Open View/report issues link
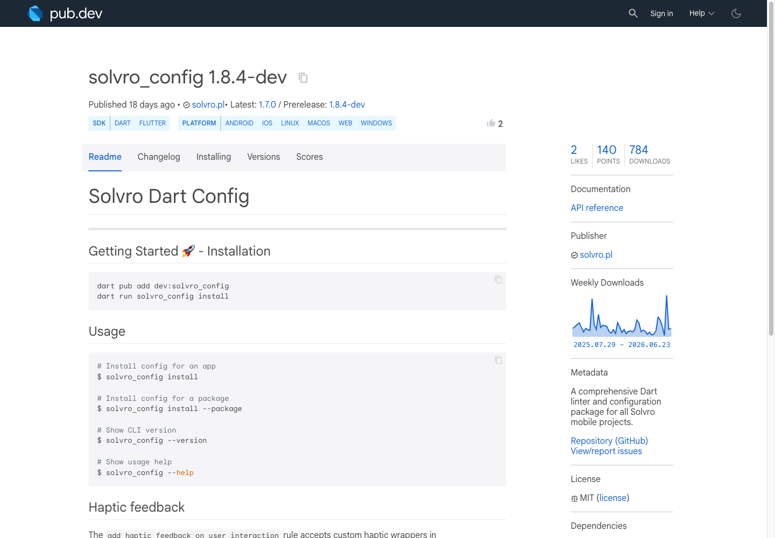The image size is (775, 538). (x=607, y=451)
